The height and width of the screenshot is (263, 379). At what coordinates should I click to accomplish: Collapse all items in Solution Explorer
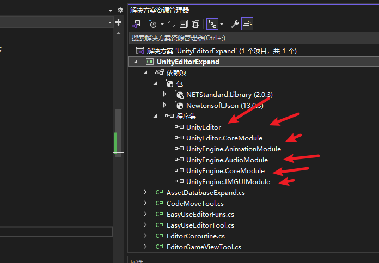coord(184,24)
